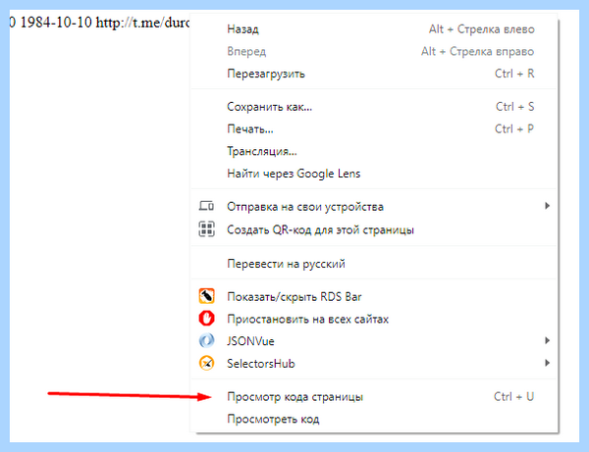Click the send-to-devices icon
This screenshot has height=452, width=589.
click(x=206, y=206)
